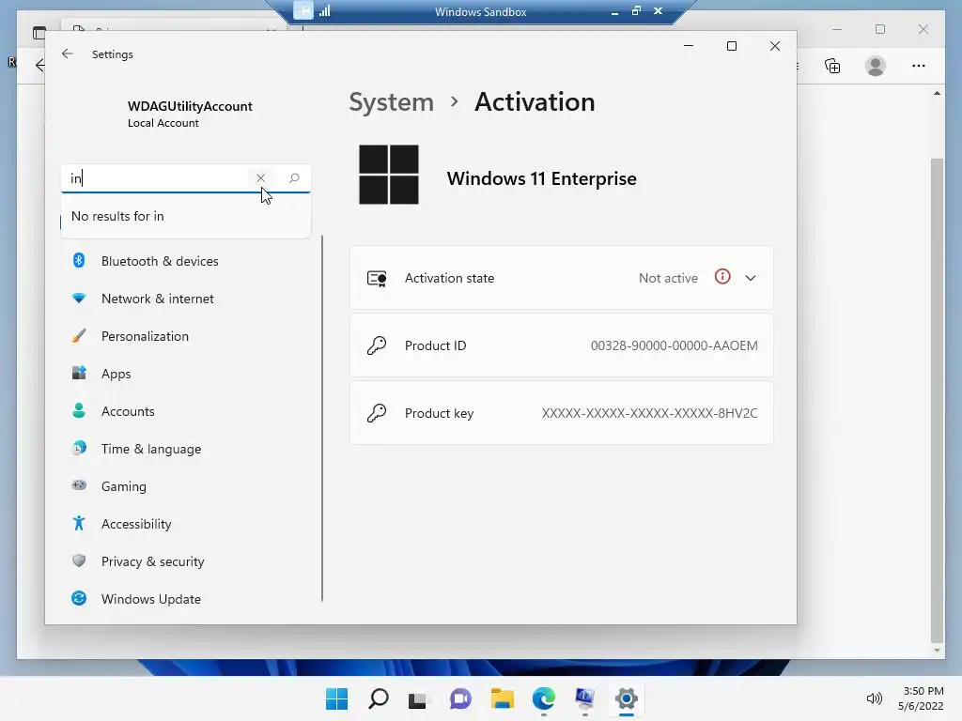
Task: Click the Local Account label under profile name
Action: click(x=163, y=123)
